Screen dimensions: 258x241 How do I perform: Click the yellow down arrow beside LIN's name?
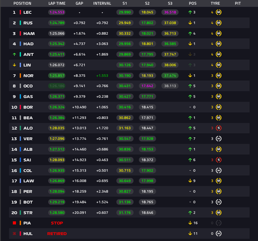pyautogui.click(x=15, y=65)
